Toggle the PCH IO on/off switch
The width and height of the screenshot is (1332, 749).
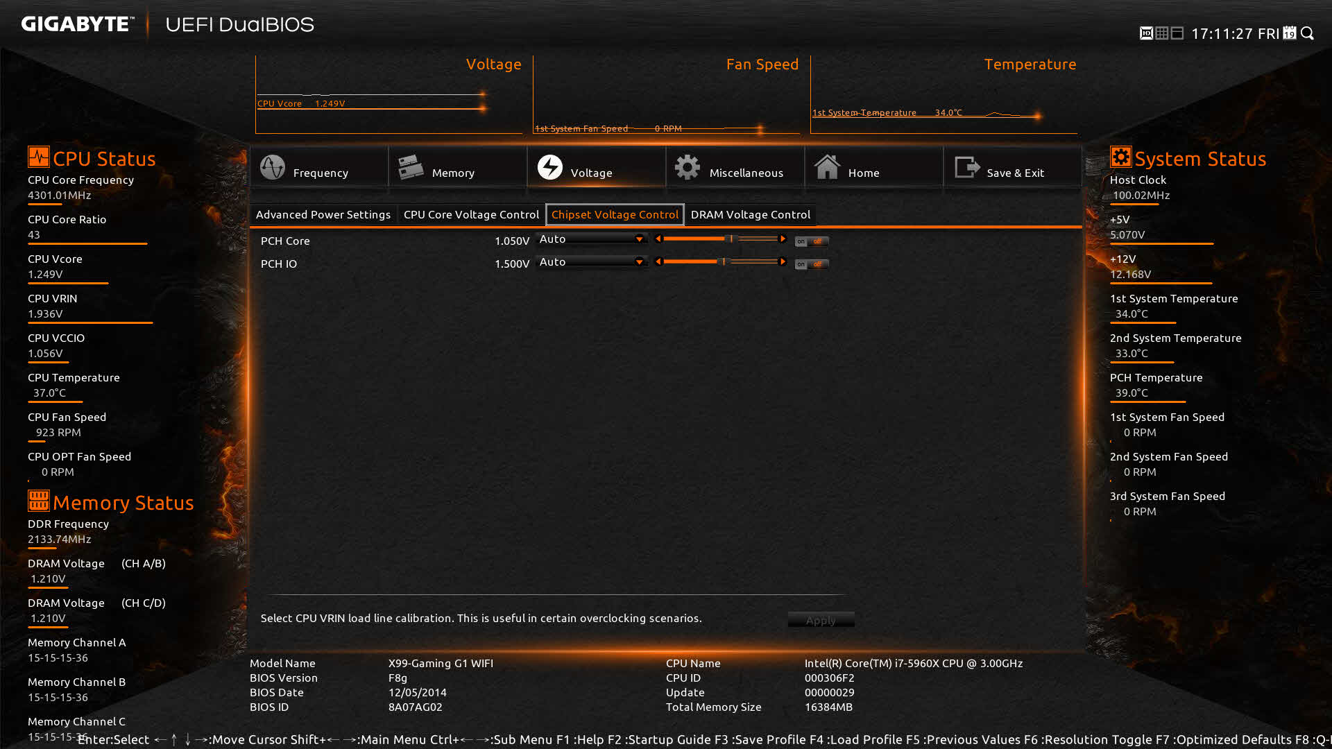pos(811,264)
